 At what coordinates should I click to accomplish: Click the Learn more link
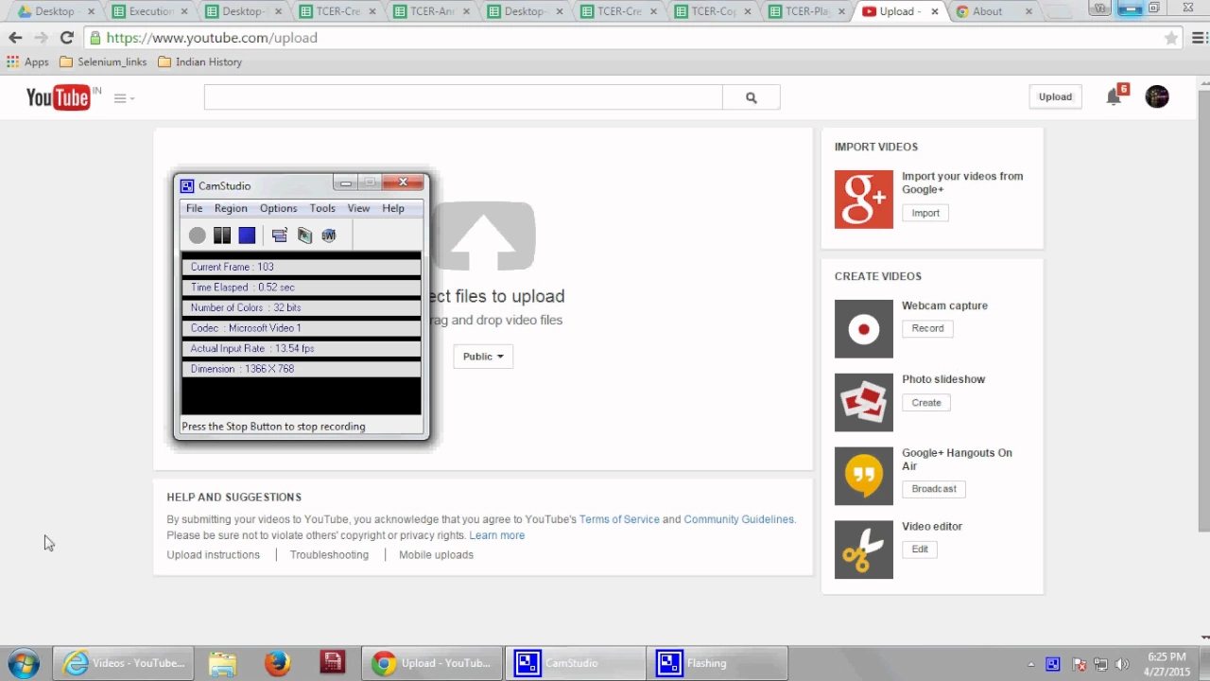pos(497,535)
